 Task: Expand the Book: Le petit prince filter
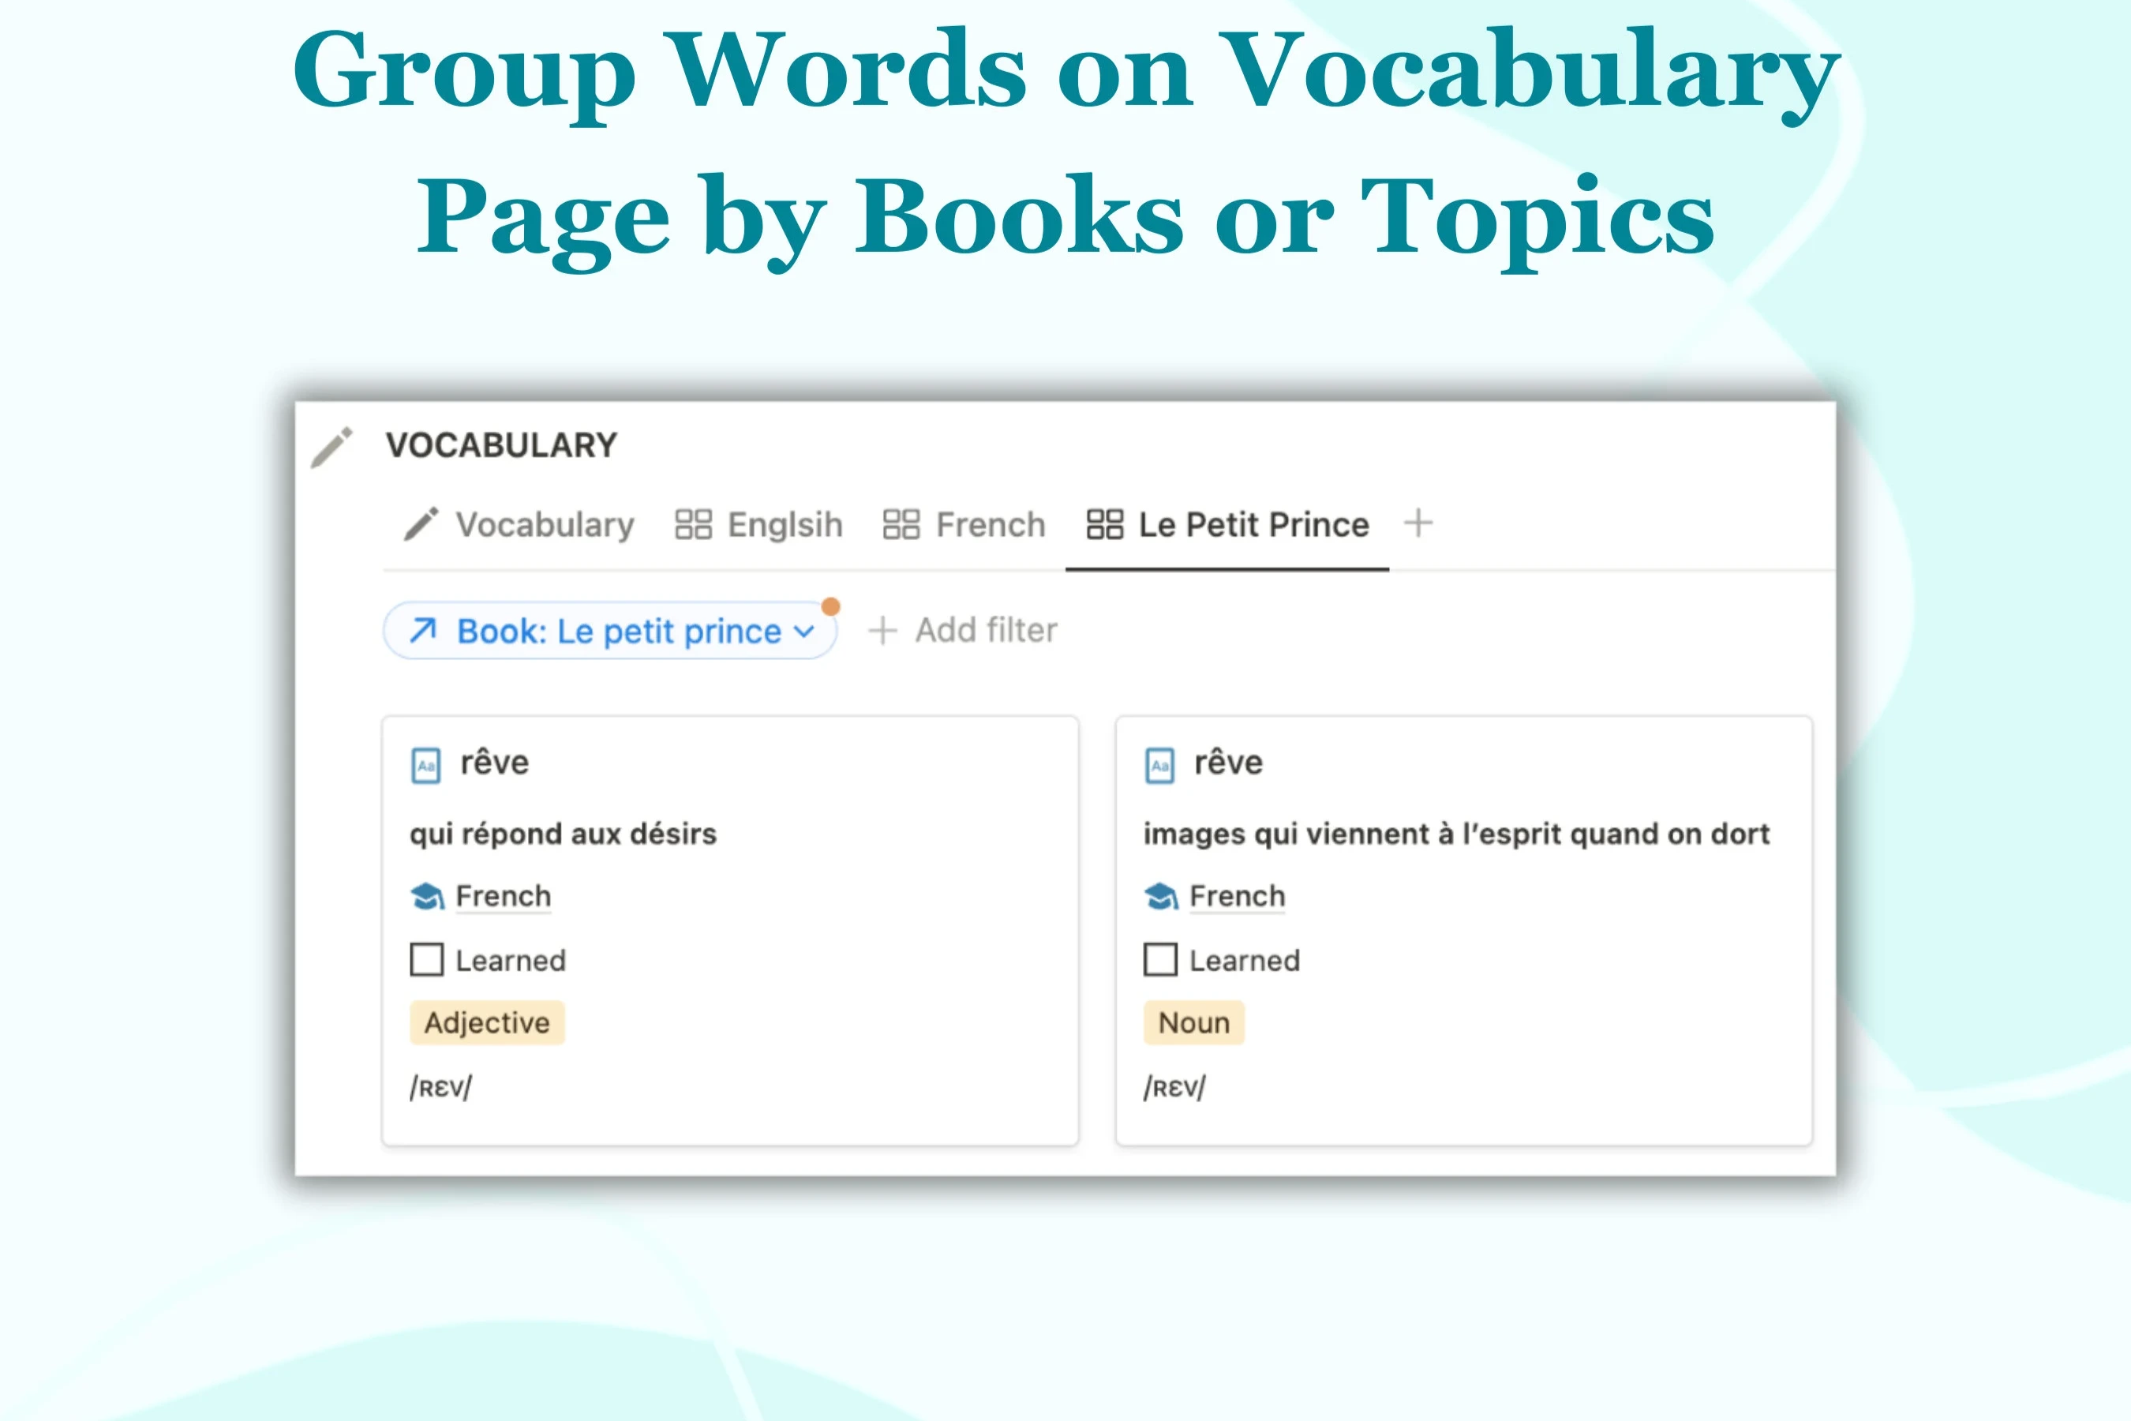tap(618, 631)
